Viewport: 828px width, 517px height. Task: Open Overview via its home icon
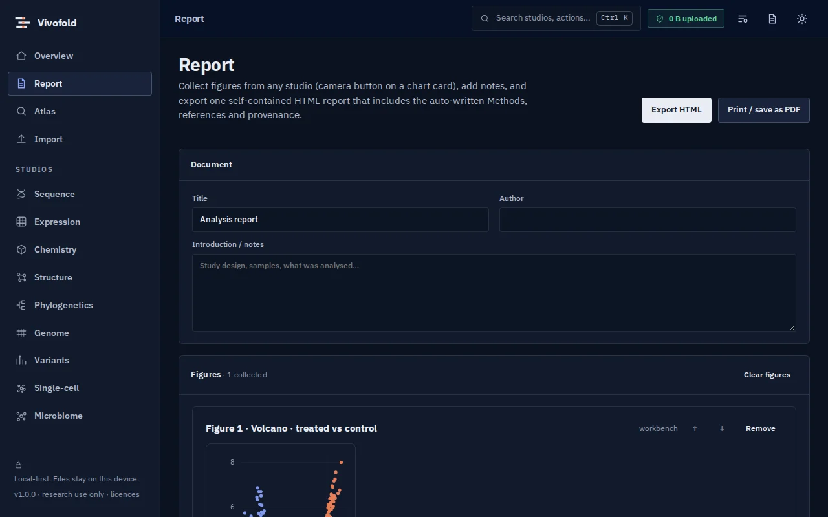point(21,56)
